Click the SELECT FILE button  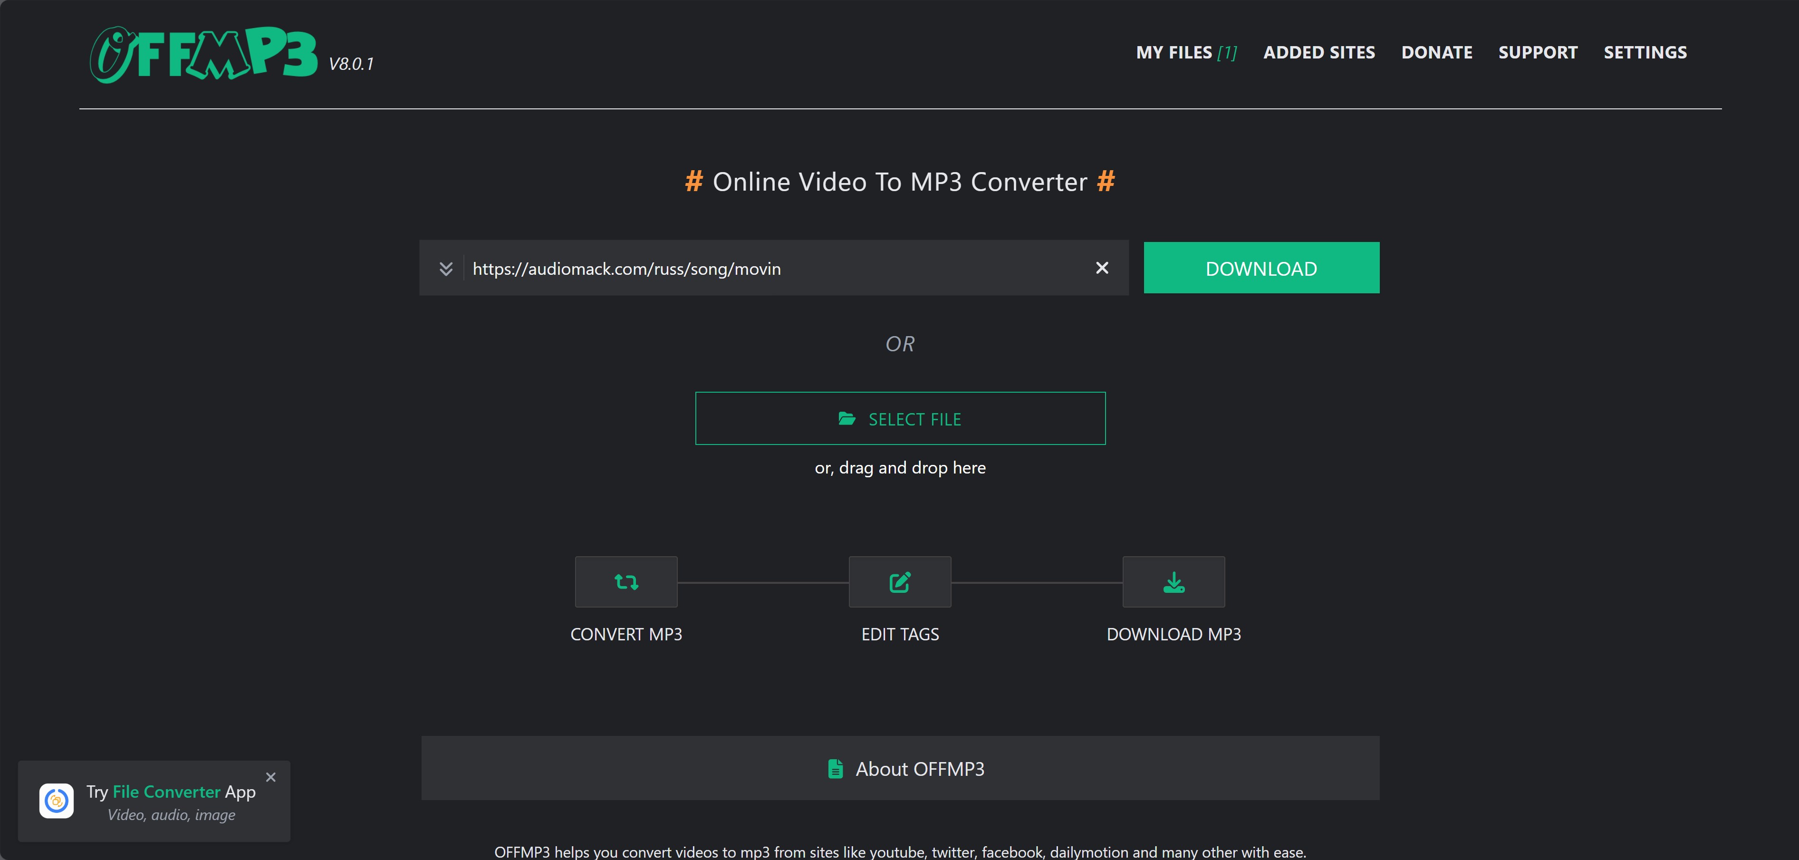(900, 418)
